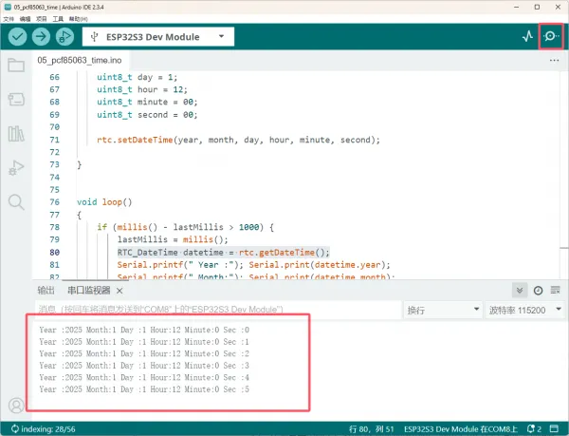Open the Sketchbook folder in sidebar
This screenshot has width=569, height=436.
(16, 66)
